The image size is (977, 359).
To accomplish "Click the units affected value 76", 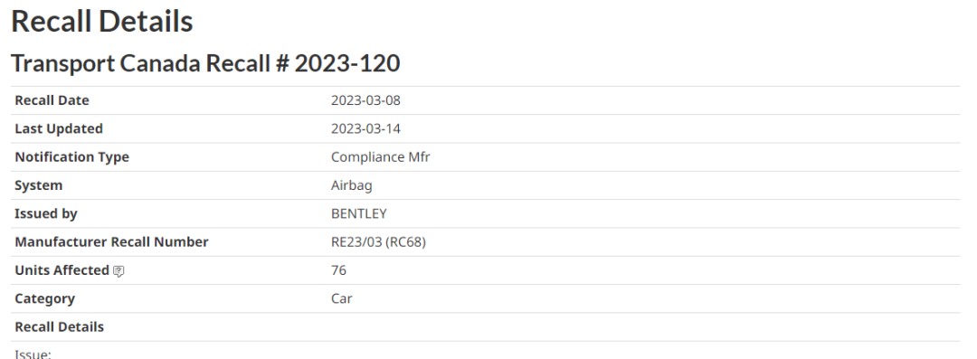I will (x=338, y=269).
